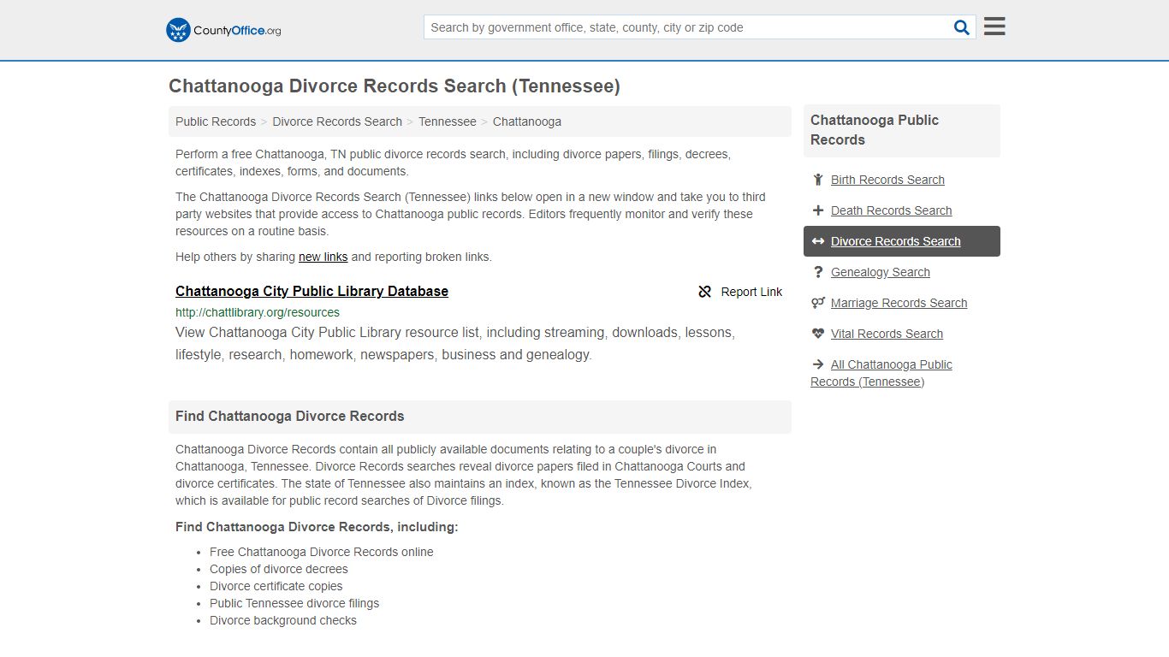Viewport: 1169px width, 657px height.
Task: Click the arrow icon beside All Chattanooga Public Records
Action: click(x=818, y=364)
